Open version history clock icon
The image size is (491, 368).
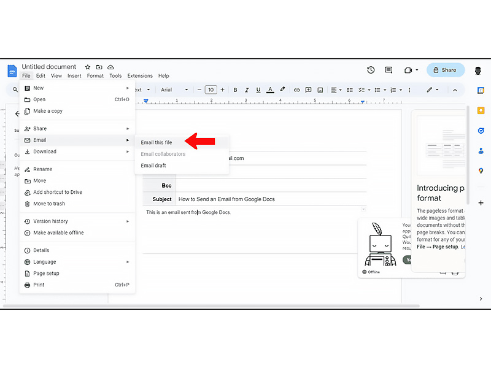click(x=371, y=70)
